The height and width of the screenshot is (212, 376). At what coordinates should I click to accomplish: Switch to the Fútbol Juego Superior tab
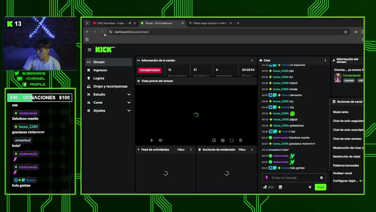(210, 23)
